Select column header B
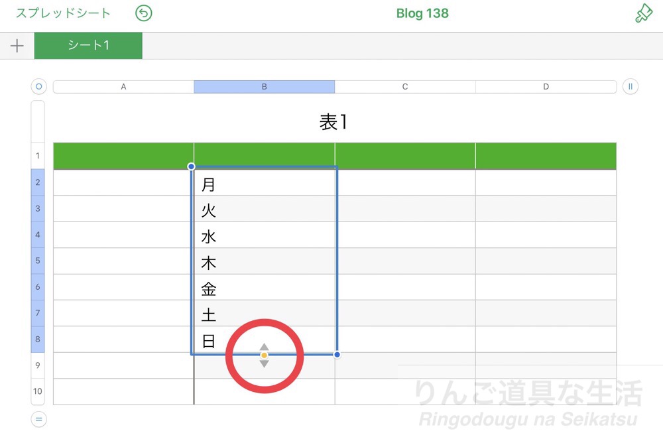Viewport: 663px width, 441px height. (x=264, y=86)
